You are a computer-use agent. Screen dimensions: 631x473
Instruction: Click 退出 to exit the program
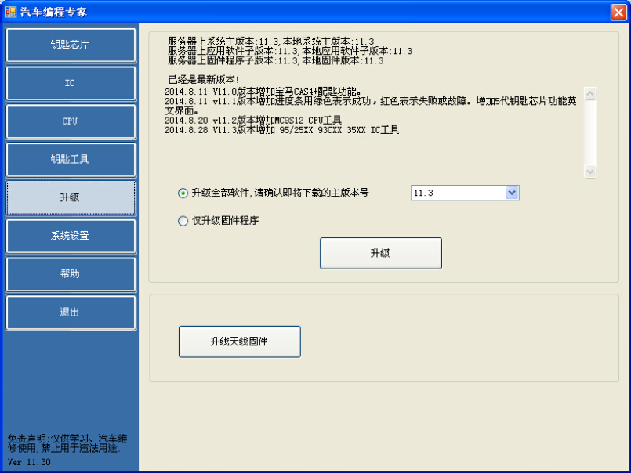point(71,313)
